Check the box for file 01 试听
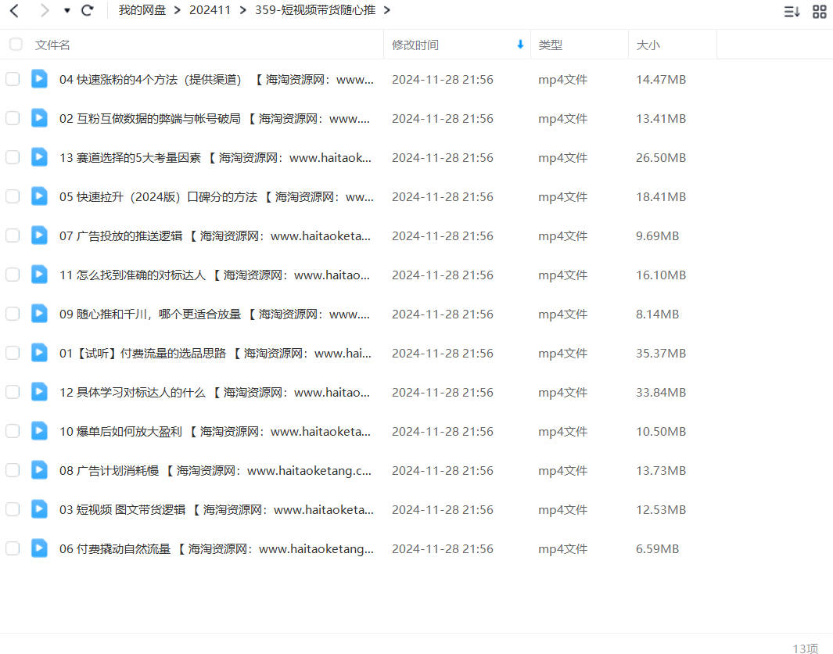 click(13, 353)
